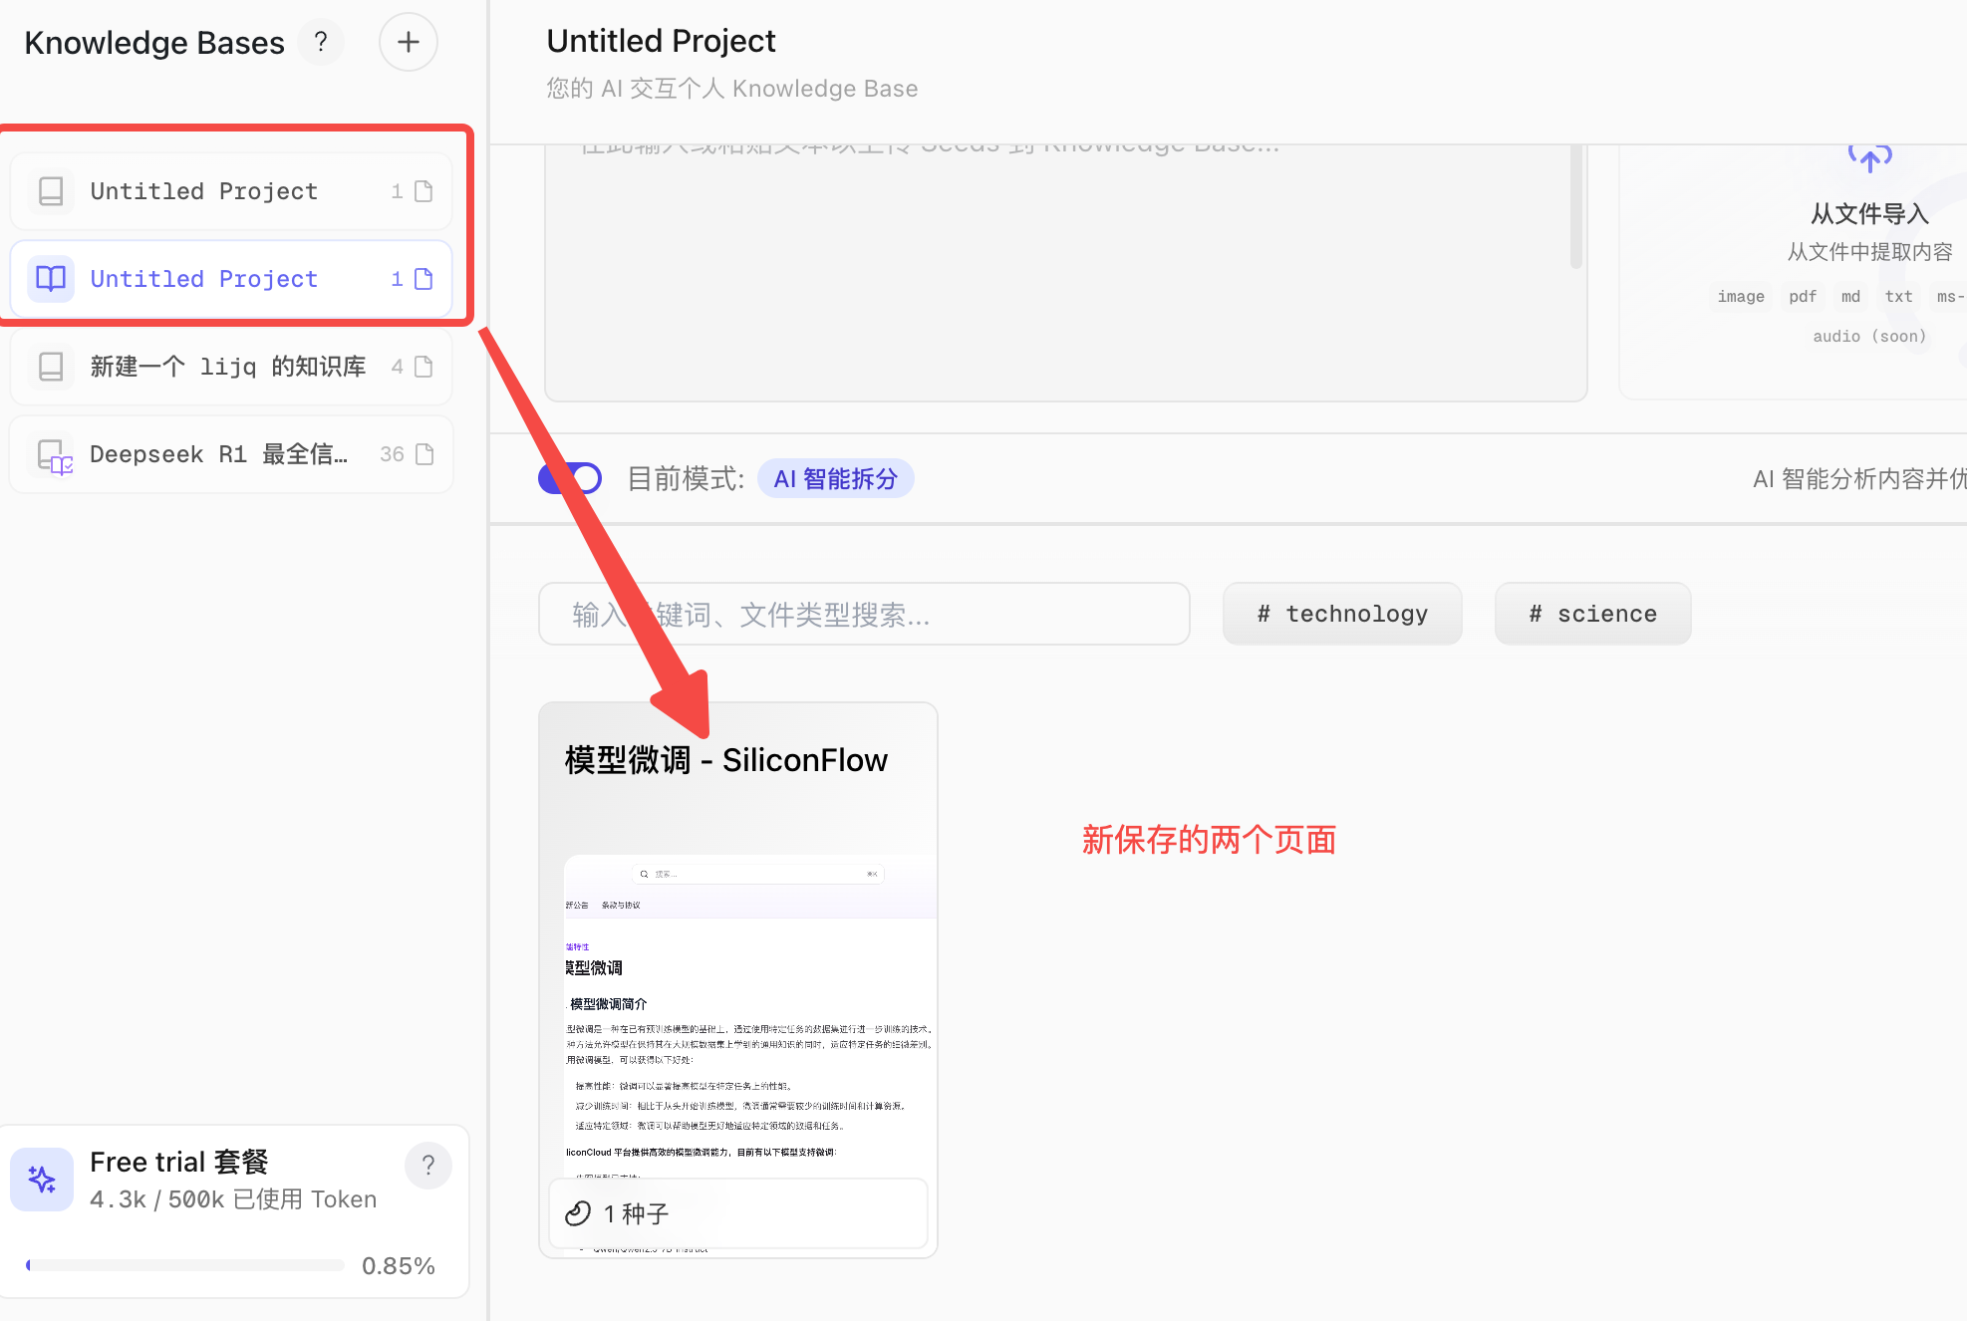Click the 0.85% usage value
The height and width of the screenshot is (1321, 1967).
pos(398,1266)
